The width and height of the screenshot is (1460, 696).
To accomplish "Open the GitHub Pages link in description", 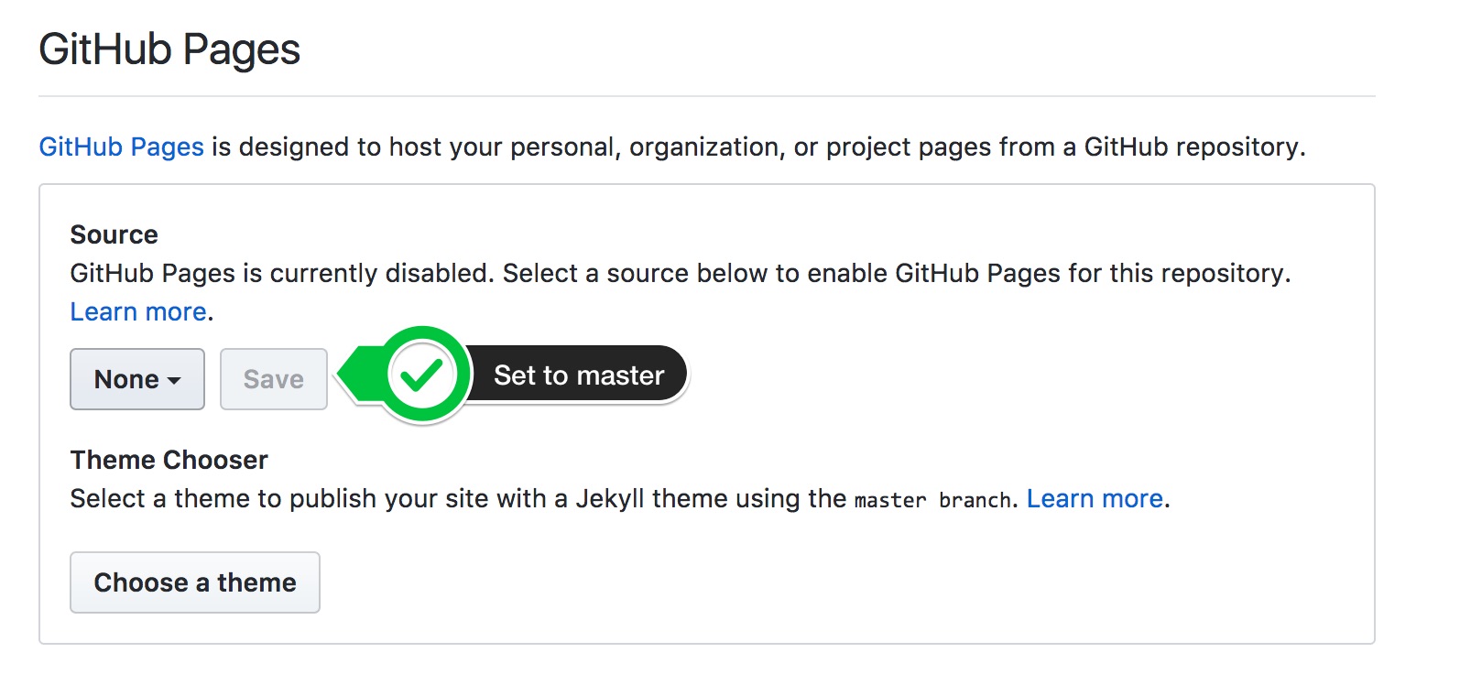I will (x=122, y=147).
